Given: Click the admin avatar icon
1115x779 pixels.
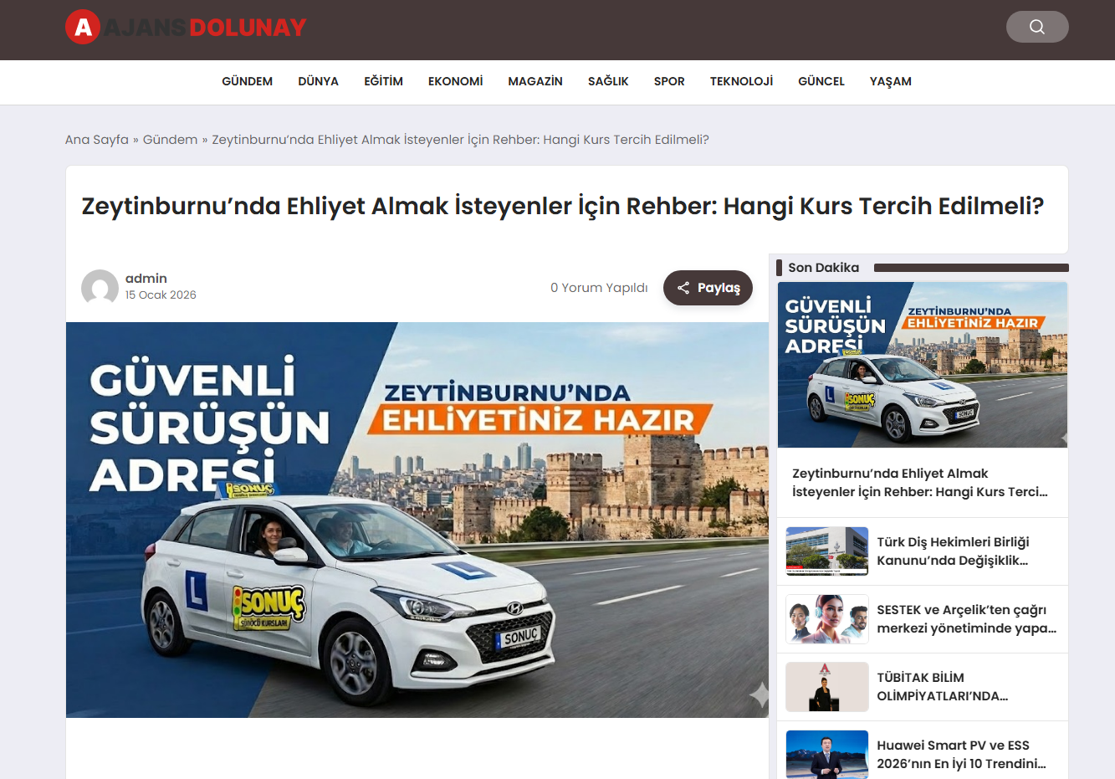Looking at the screenshot, I should (x=100, y=287).
